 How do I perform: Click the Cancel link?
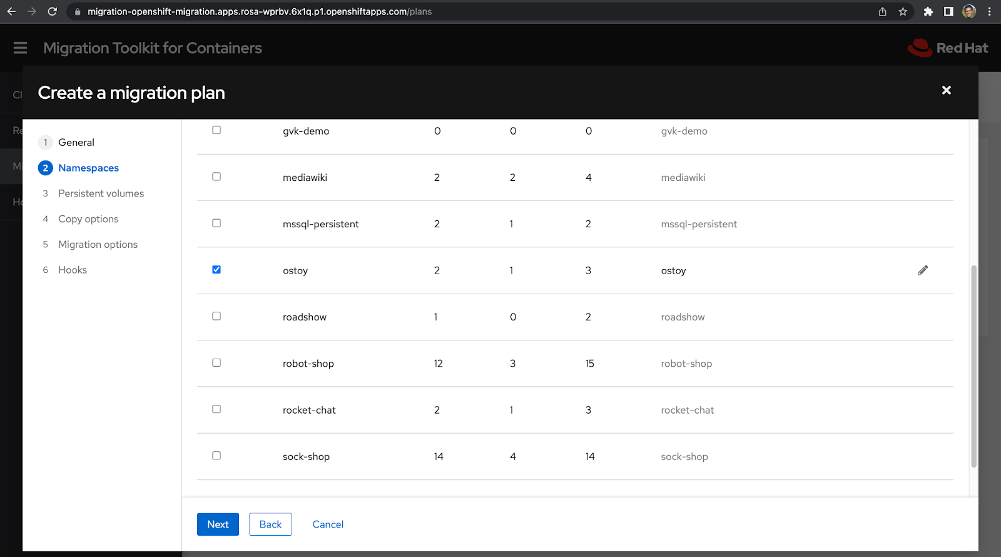pyautogui.click(x=328, y=524)
